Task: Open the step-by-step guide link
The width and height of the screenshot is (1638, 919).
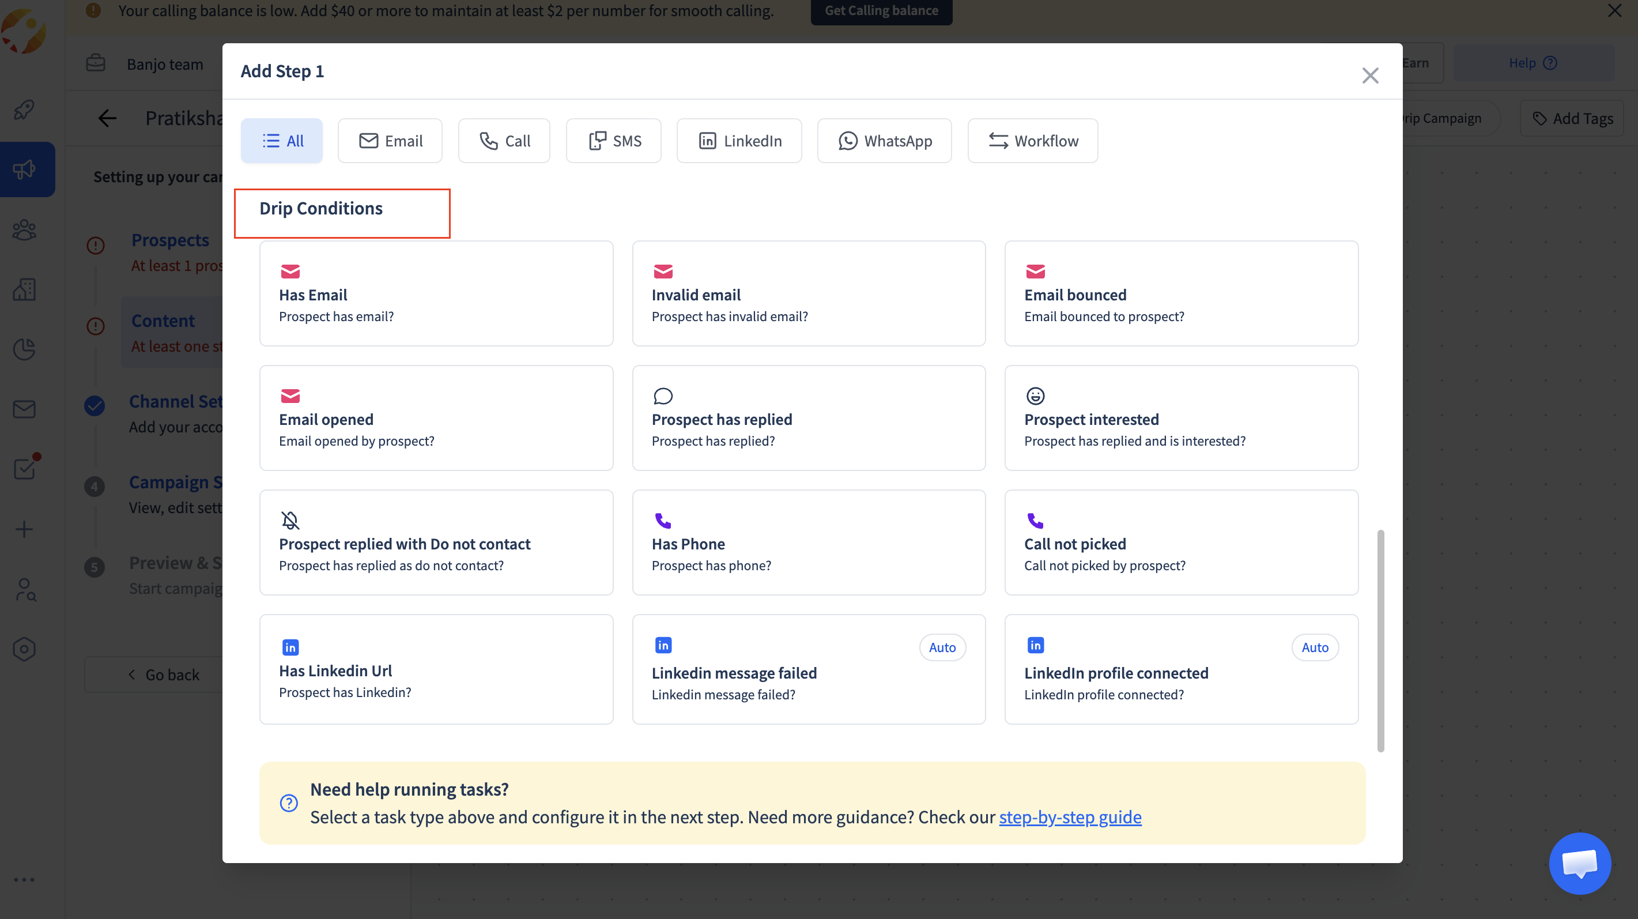Action: 1070,816
